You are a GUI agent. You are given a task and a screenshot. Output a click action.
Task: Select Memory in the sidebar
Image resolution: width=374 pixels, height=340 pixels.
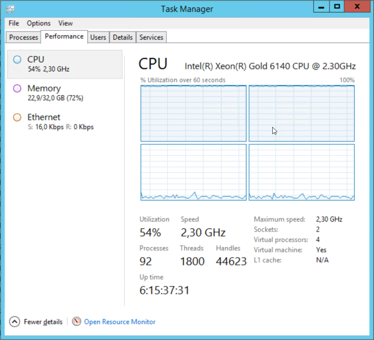(65, 93)
